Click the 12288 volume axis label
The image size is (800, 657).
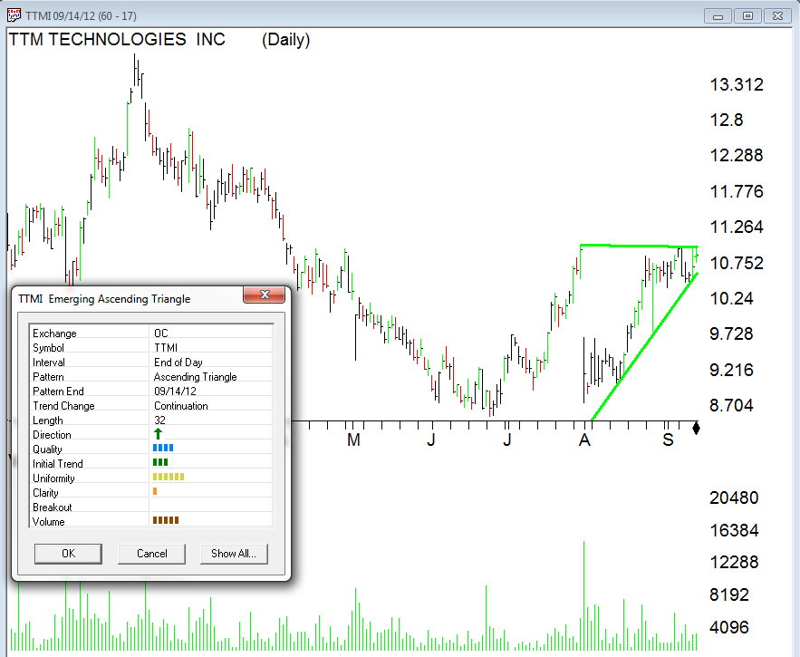point(734,563)
